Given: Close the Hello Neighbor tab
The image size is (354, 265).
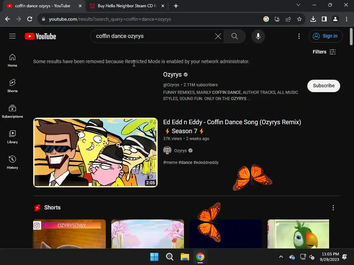Looking at the screenshot, I should point(163,6).
